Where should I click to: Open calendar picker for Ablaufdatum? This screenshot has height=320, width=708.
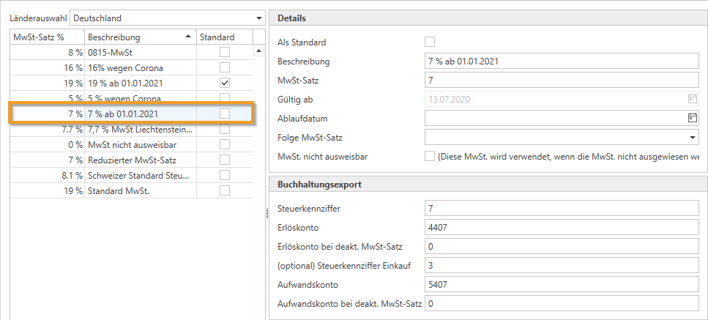click(692, 118)
